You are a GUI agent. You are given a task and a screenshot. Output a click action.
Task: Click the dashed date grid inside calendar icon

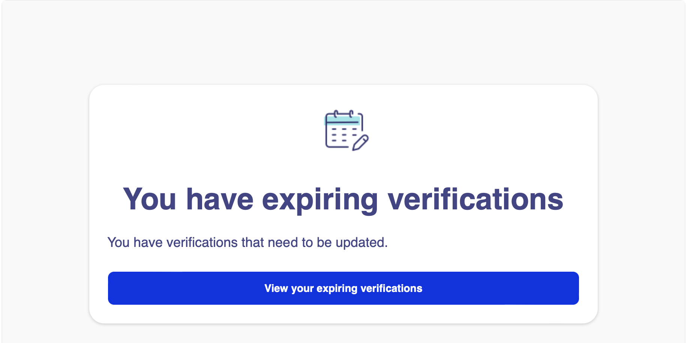pyautogui.click(x=344, y=134)
